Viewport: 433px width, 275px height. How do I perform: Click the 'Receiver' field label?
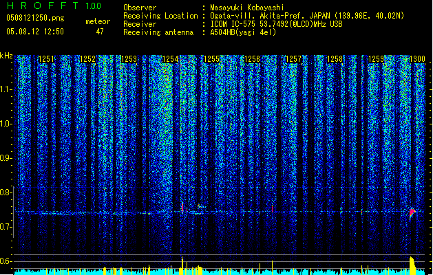(x=140, y=24)
